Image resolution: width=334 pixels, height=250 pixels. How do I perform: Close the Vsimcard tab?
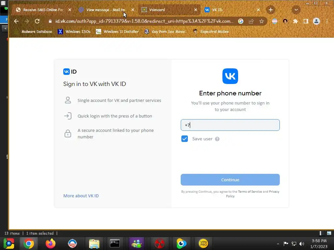(x=196, y=10)
